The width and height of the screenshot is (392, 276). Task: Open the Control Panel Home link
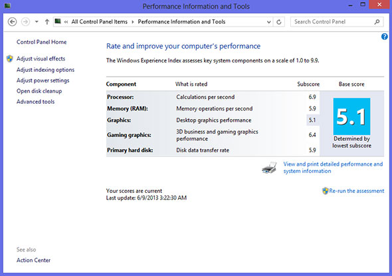(x=41, y=42)
